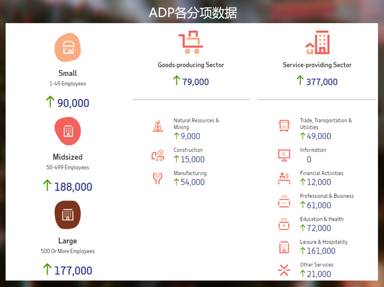
Task: Click the Manufacturing label
Action: tap(190, 173)
